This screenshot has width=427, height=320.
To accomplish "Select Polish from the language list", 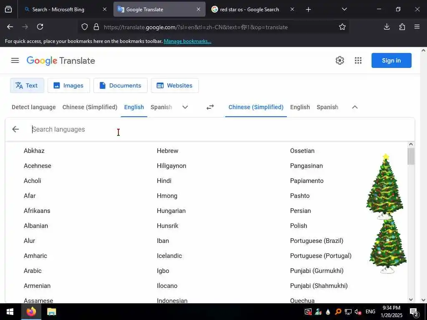I will click(299, 226).
